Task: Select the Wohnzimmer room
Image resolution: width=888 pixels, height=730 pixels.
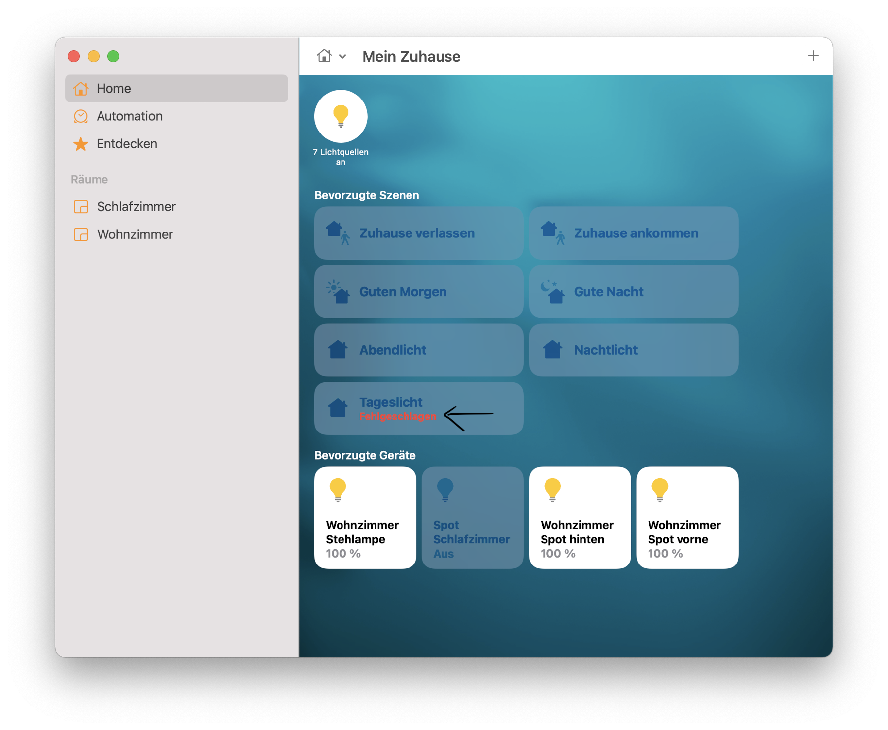Action: (176, 234)
